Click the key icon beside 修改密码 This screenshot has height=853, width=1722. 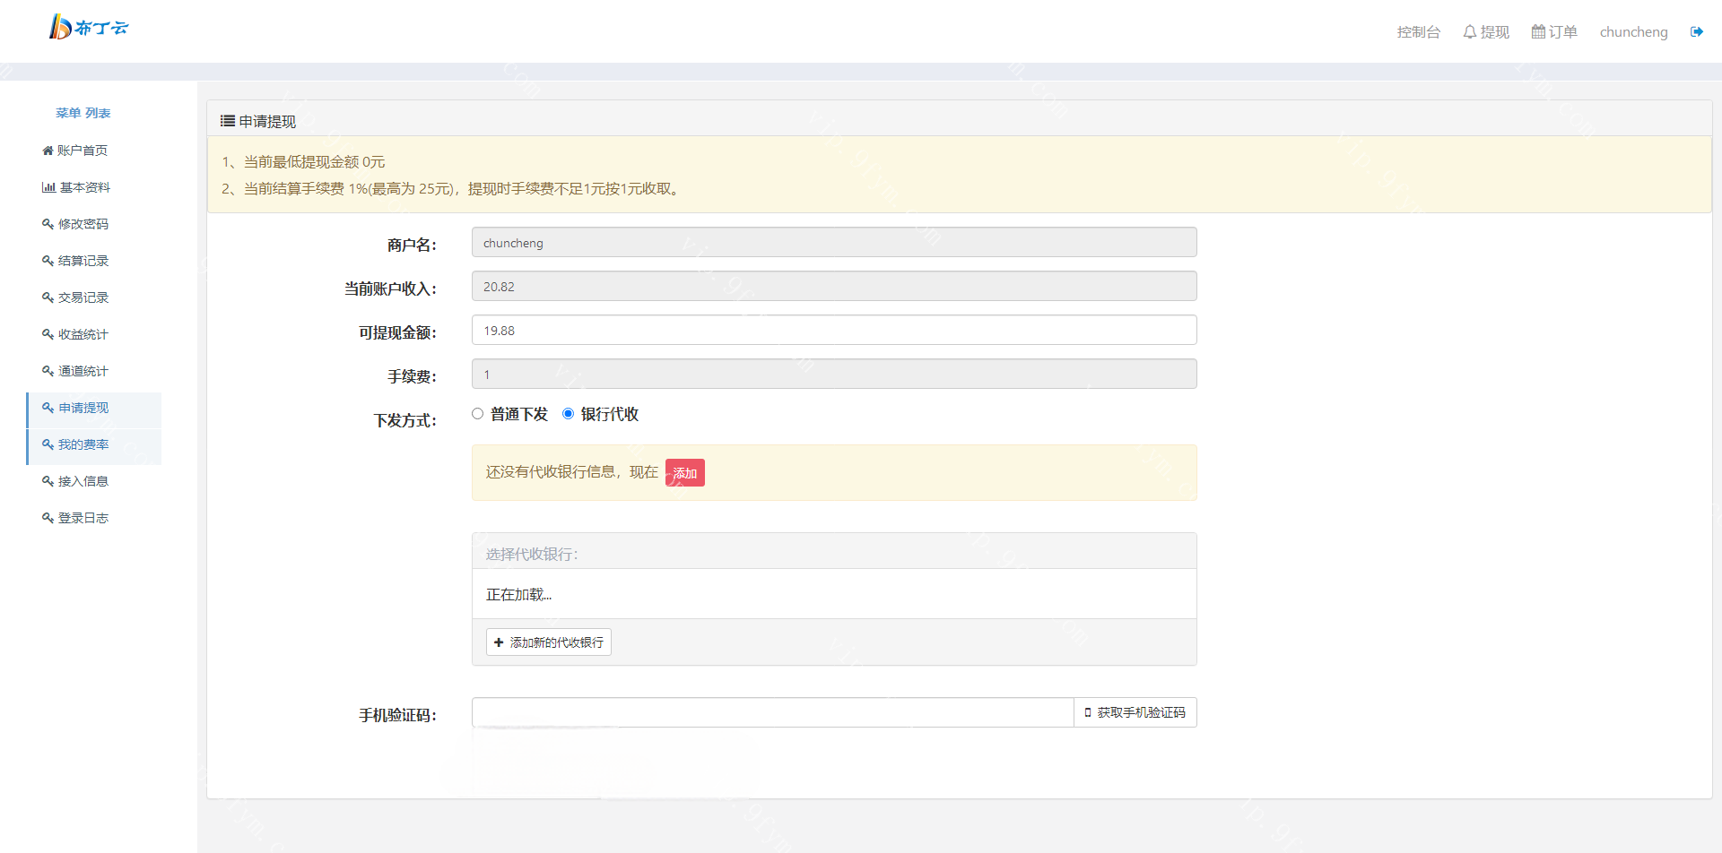point(48,224)
